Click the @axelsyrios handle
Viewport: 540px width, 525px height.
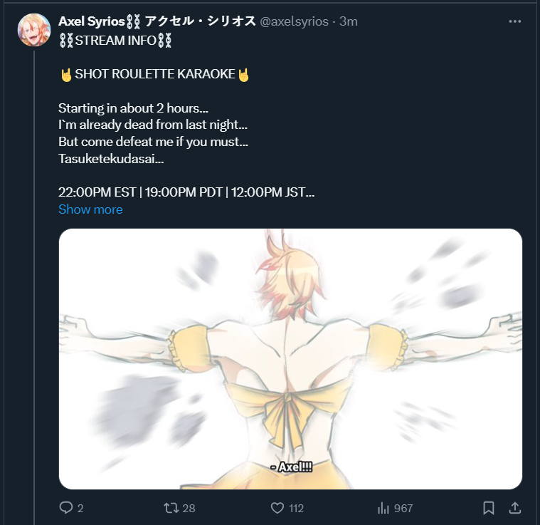click(294, 21)
